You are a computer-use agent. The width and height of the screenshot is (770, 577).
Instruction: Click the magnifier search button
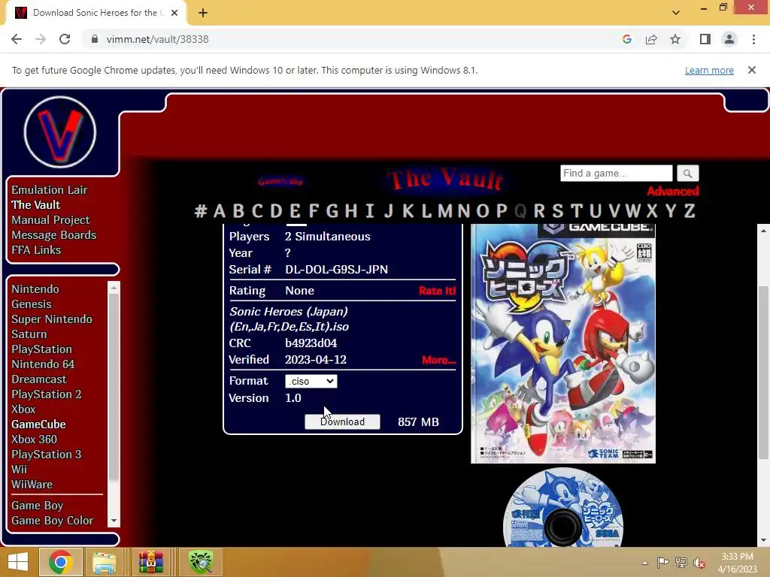(687, 174)
